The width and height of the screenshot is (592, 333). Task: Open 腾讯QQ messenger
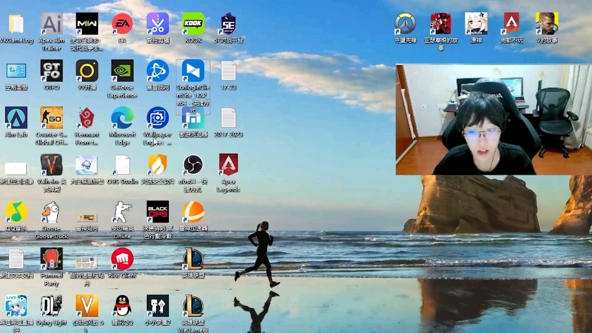[x=123, y=306]
